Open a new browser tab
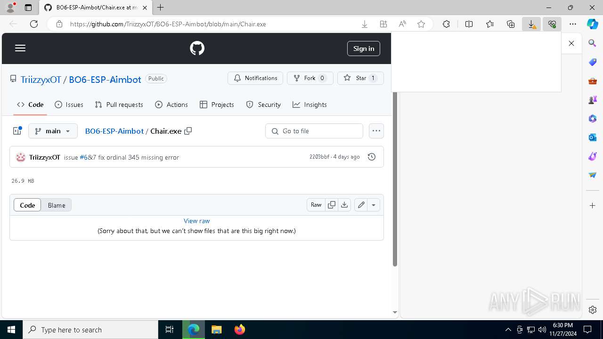The width and height of the screenshot is (603, 339). click(161, 8)
